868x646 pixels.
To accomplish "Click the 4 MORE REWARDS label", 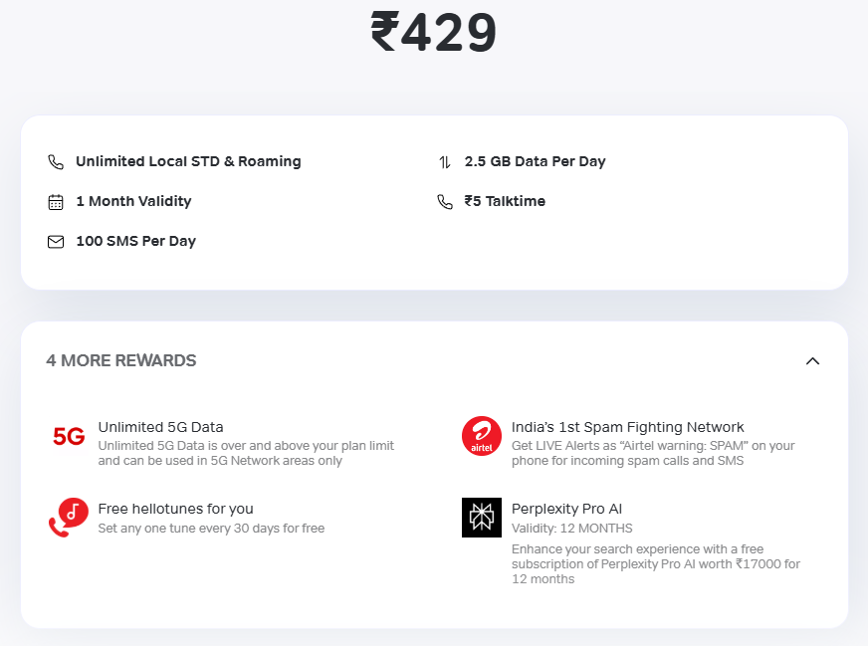I will click(121, 360).
